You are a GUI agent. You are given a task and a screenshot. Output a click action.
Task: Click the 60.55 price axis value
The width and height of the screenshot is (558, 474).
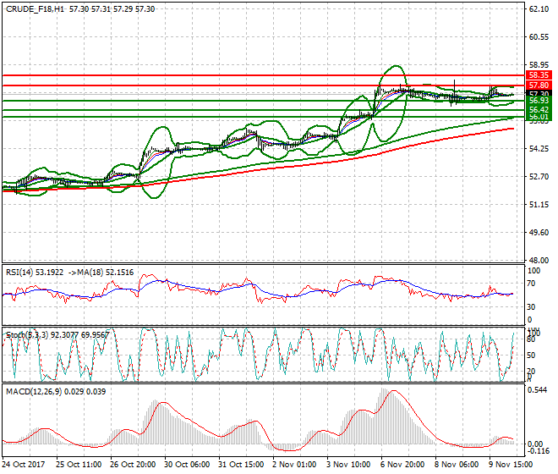click(539, 37)
